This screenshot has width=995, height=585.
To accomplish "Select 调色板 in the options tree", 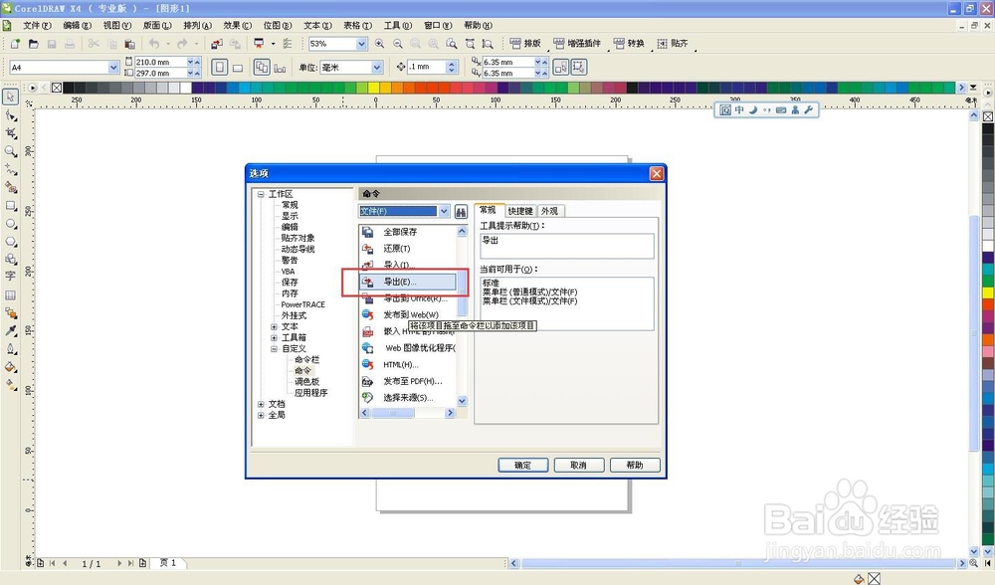I will pos(307,382).
